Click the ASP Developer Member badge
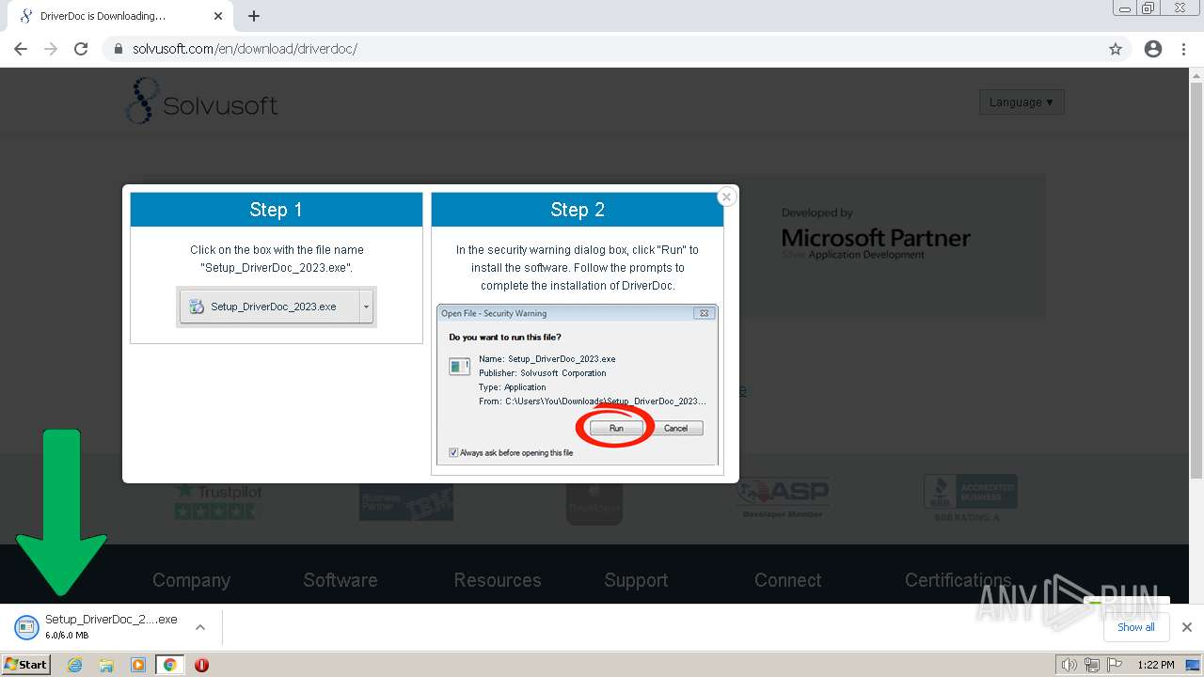This screenshot has width=1204, height=677. (x=783, y=497)
